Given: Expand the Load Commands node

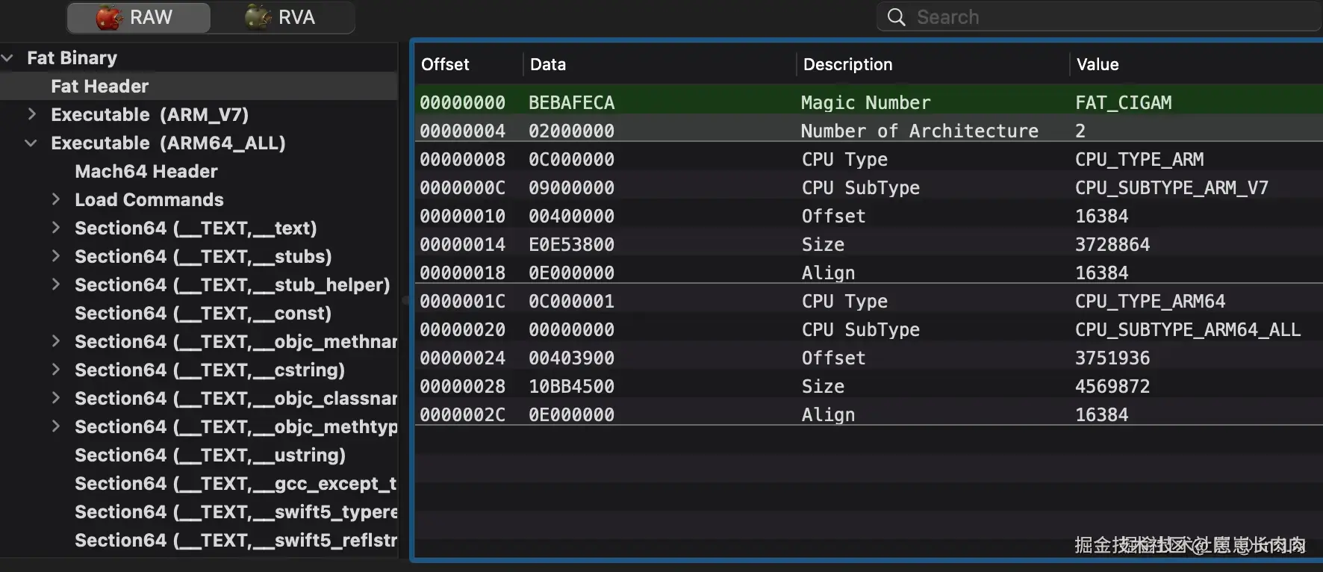Looking at the screenshot, I should click(x=56, y=199).
